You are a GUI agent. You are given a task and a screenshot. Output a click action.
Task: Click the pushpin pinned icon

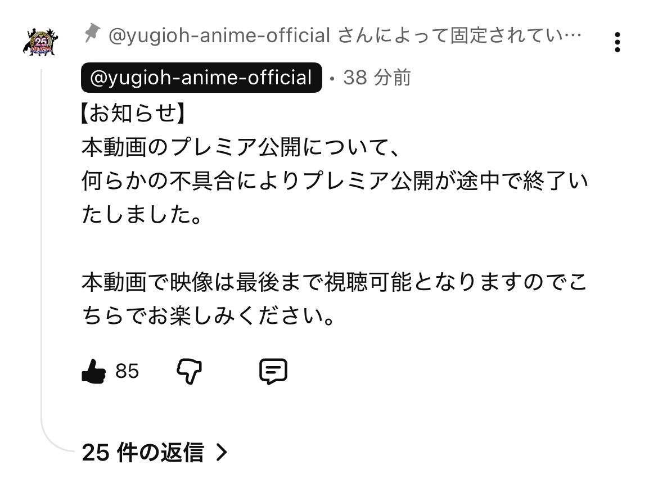pyautogui.click(x=92, y=33)
